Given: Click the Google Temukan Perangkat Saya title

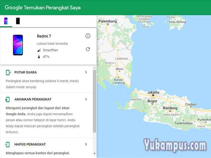Looking at the screenshot, I should click(43, 8).
